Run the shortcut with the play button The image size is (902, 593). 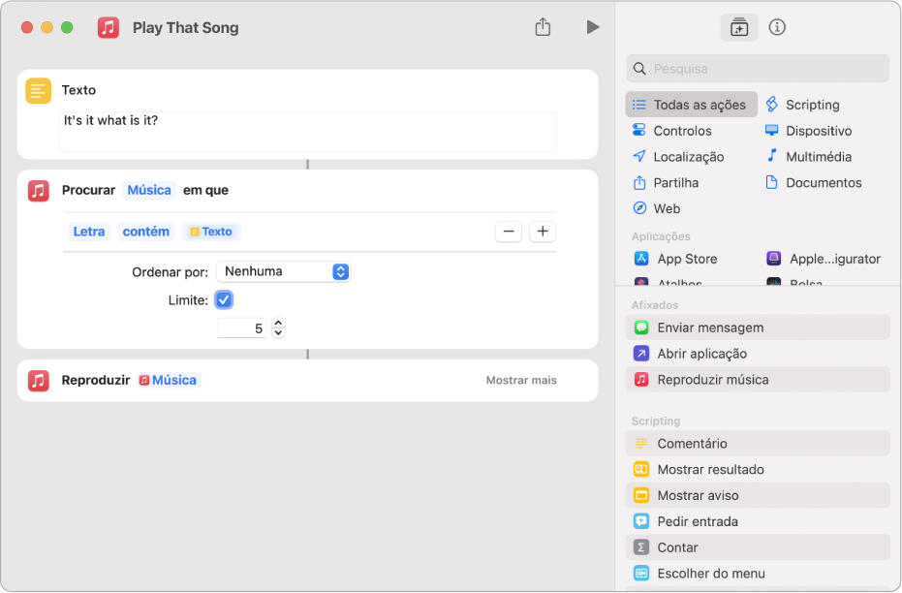(593, 27)
